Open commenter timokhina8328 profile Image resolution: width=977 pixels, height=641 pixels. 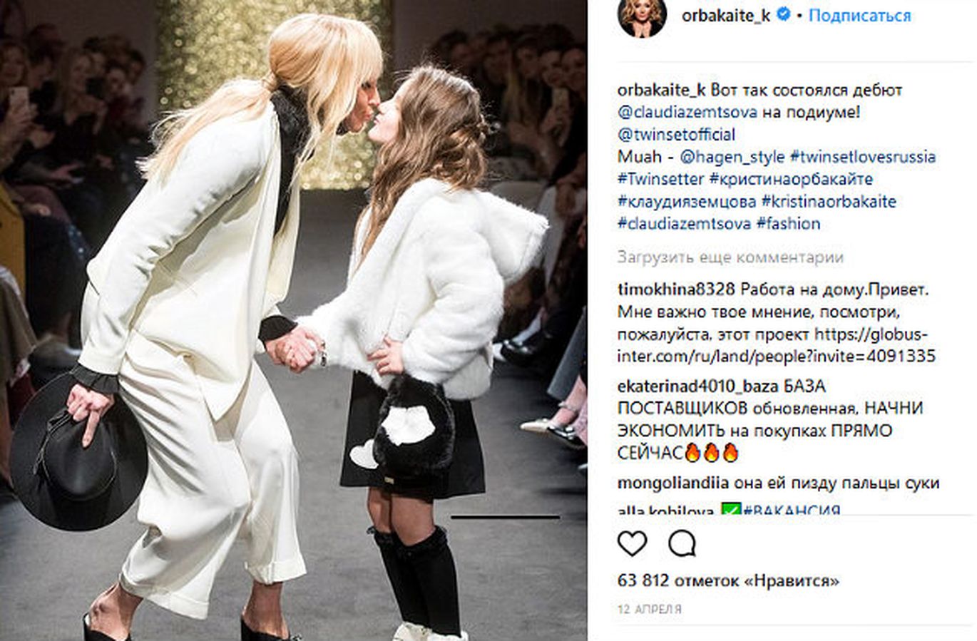(x=676, y=289)
